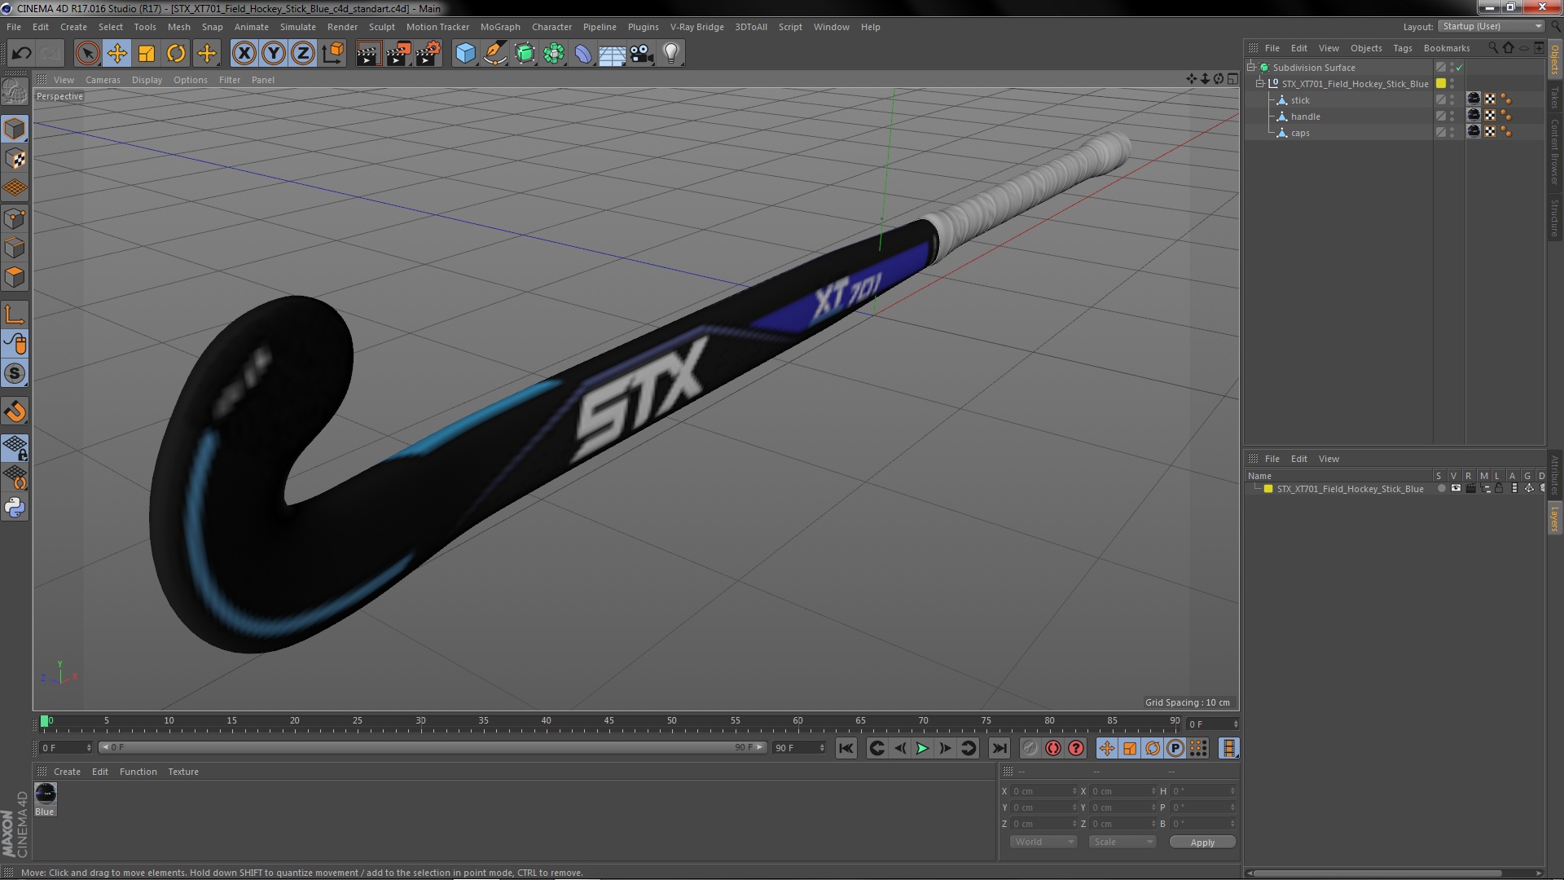
Task: Select the stick object
Action: [1300, 100]
